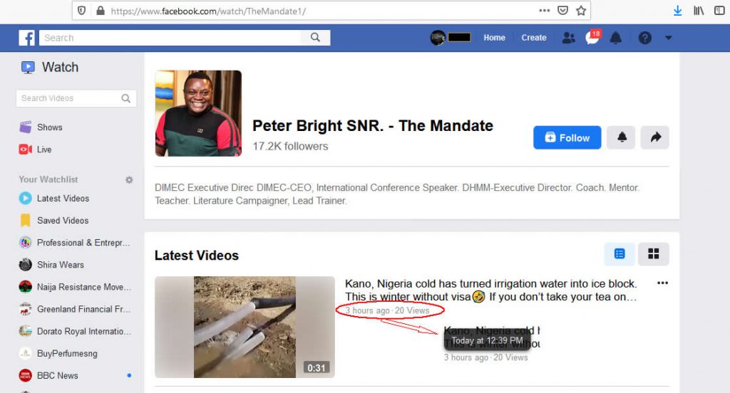
Task: Open the Friend Requests icon
Action: (x=568, y=38)
